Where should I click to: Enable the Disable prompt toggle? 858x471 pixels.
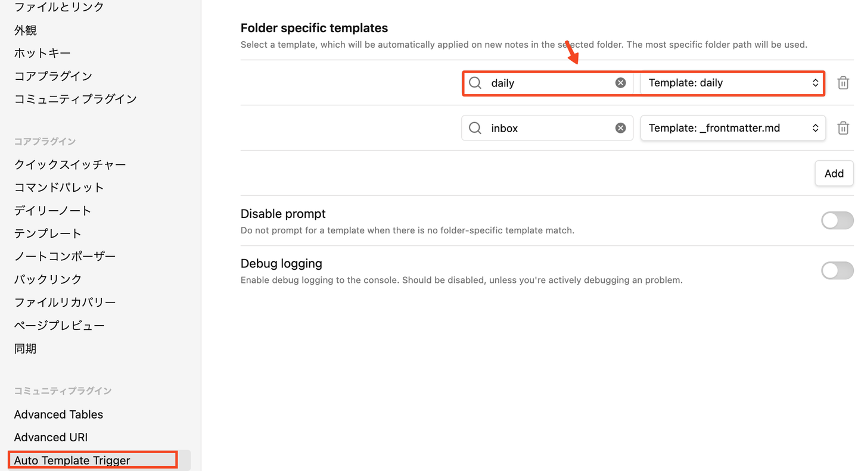pos(837,221)
